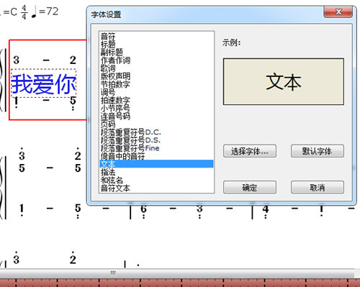Click the 4/4 time signature
Screen dimensions: 360x287
pyautogui.click(x=24, y=12)
